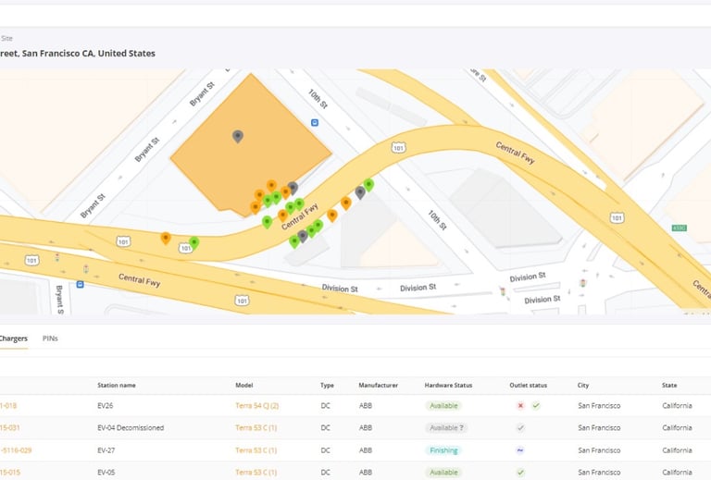The width and height of the screenshot is (711, 480).
Task: Click the green highway marker at the map's east edge
Action: (679, 228)
